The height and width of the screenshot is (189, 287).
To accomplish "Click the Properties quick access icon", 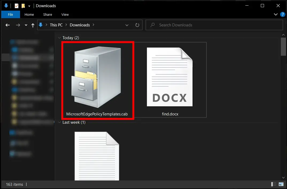I will tap(17, 6).
